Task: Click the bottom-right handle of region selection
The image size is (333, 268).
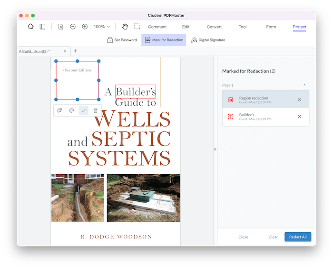Action: click(99, 99)
